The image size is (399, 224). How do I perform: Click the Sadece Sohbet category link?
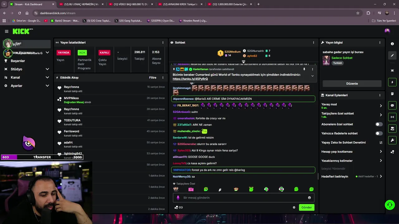(342, 58)
